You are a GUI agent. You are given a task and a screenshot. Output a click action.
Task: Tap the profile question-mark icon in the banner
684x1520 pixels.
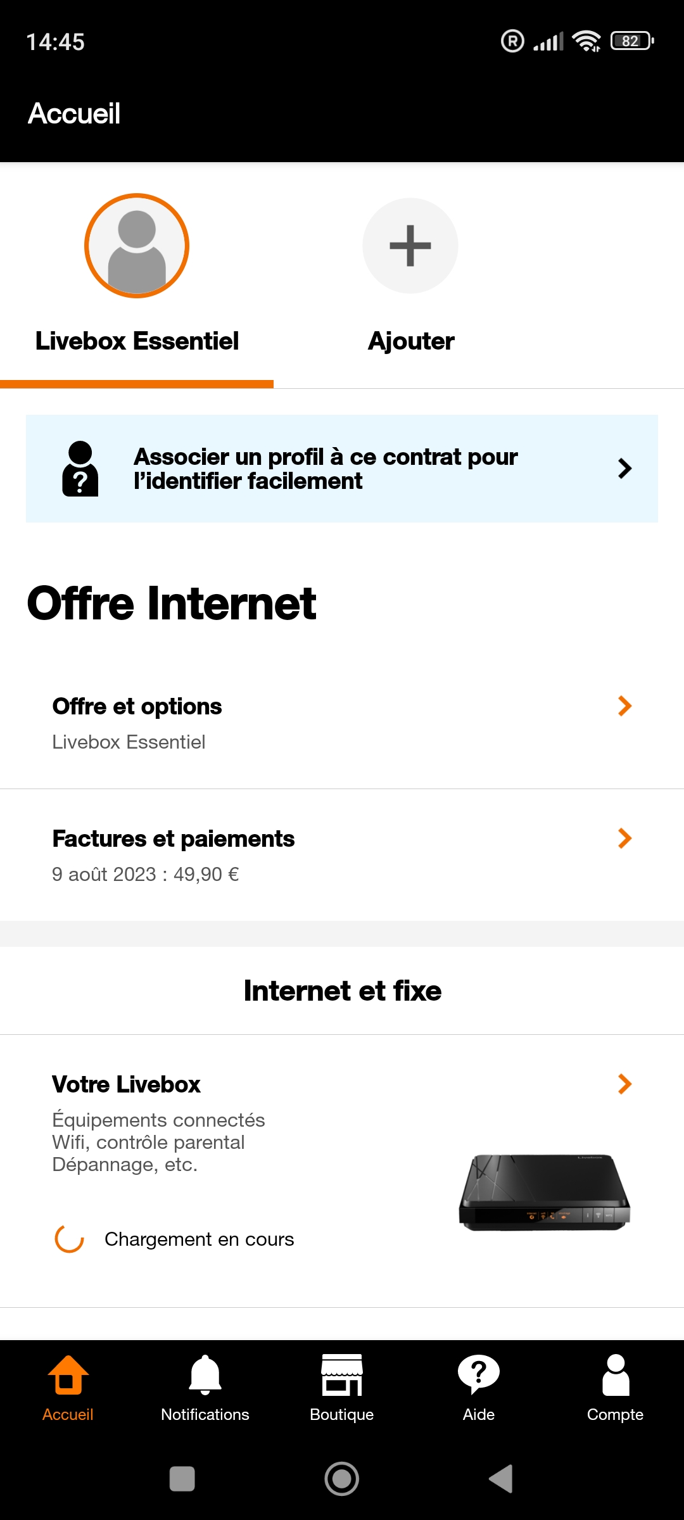pos(80,469)
